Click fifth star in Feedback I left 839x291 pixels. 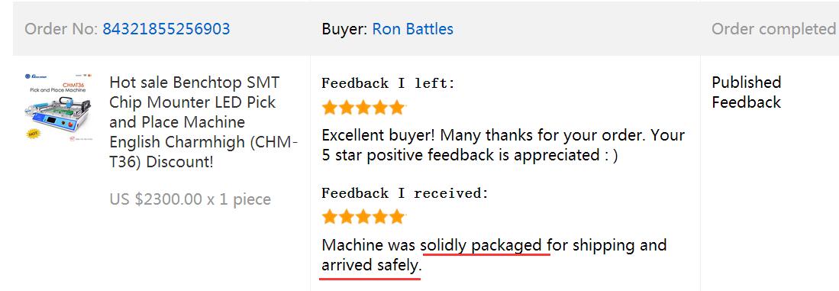coord(397,108)
